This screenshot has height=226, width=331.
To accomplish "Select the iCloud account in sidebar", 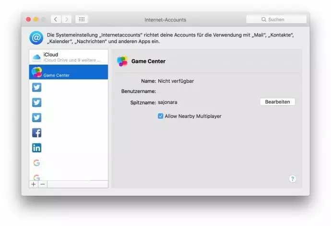I will pyautogui.click(x=68, y=57).
